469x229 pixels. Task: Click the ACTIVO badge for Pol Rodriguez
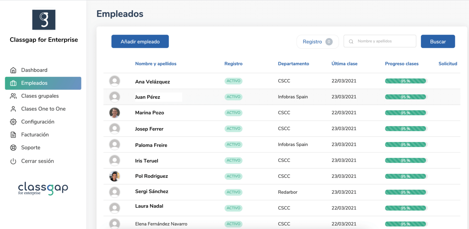233,176
